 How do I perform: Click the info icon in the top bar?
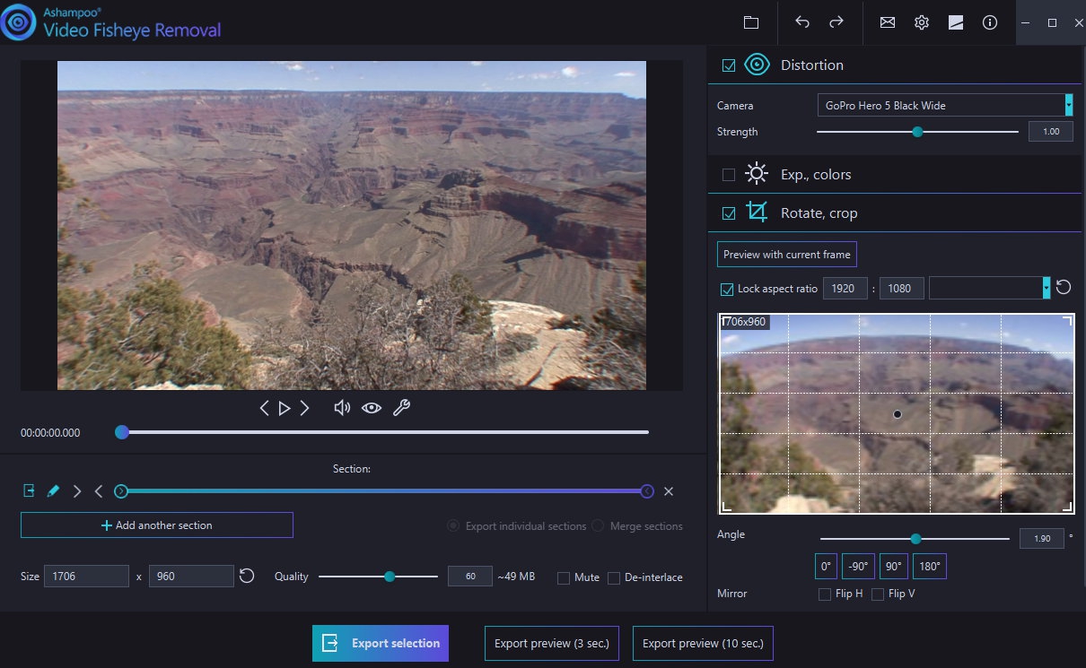(x=990, y=22)
